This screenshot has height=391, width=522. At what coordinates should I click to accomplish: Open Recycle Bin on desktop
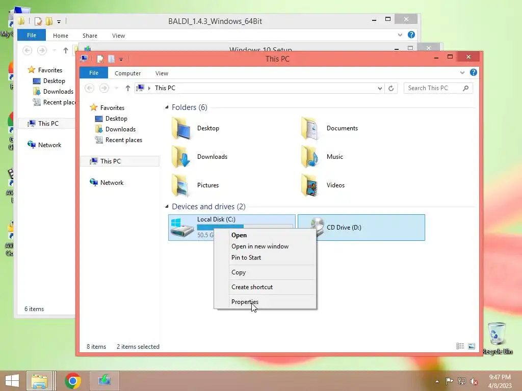tap(497, 338)
